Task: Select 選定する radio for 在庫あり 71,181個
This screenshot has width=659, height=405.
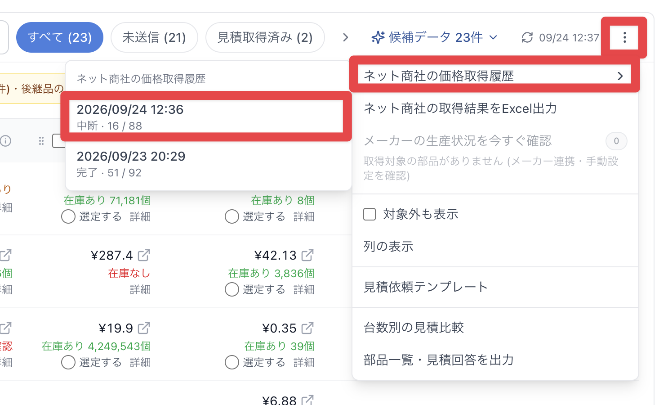Action: coord(68,216)
